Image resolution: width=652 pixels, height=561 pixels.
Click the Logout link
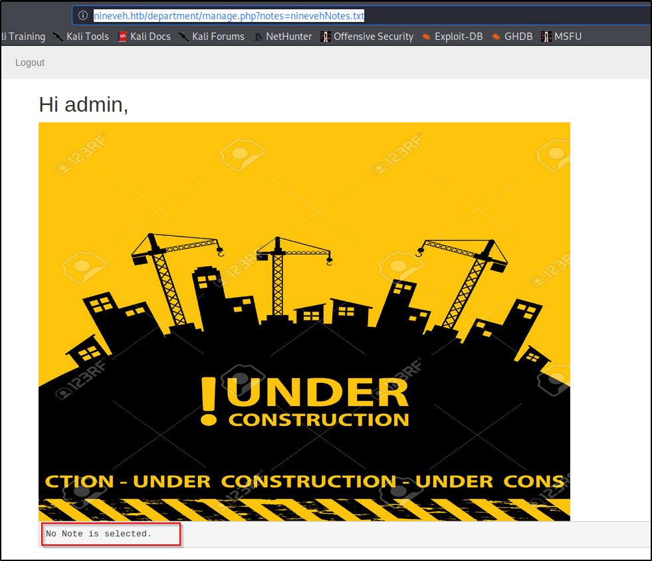(30, 62)
